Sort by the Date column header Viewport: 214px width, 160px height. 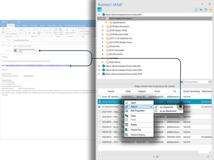pyautogui.click(x=128, y=91)
